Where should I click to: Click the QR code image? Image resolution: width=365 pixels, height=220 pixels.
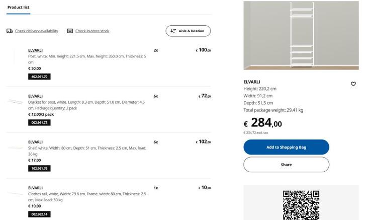tap(301, 204)
